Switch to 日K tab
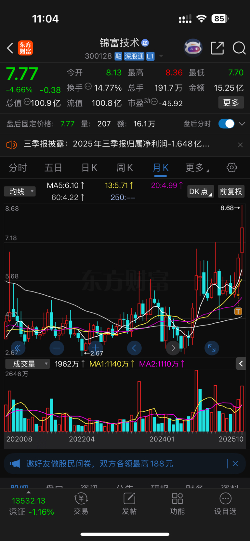Image resolution: width=250 pixels, height=541 pixels. coord(89,168)
